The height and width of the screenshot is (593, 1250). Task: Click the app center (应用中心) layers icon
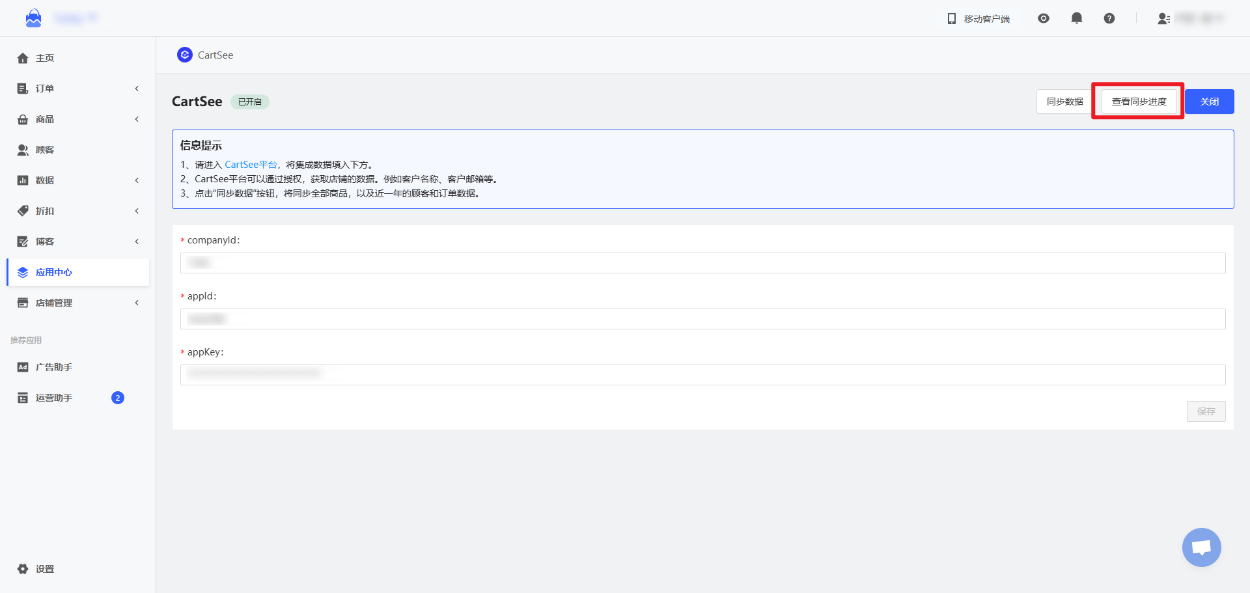tap(23, 272)
